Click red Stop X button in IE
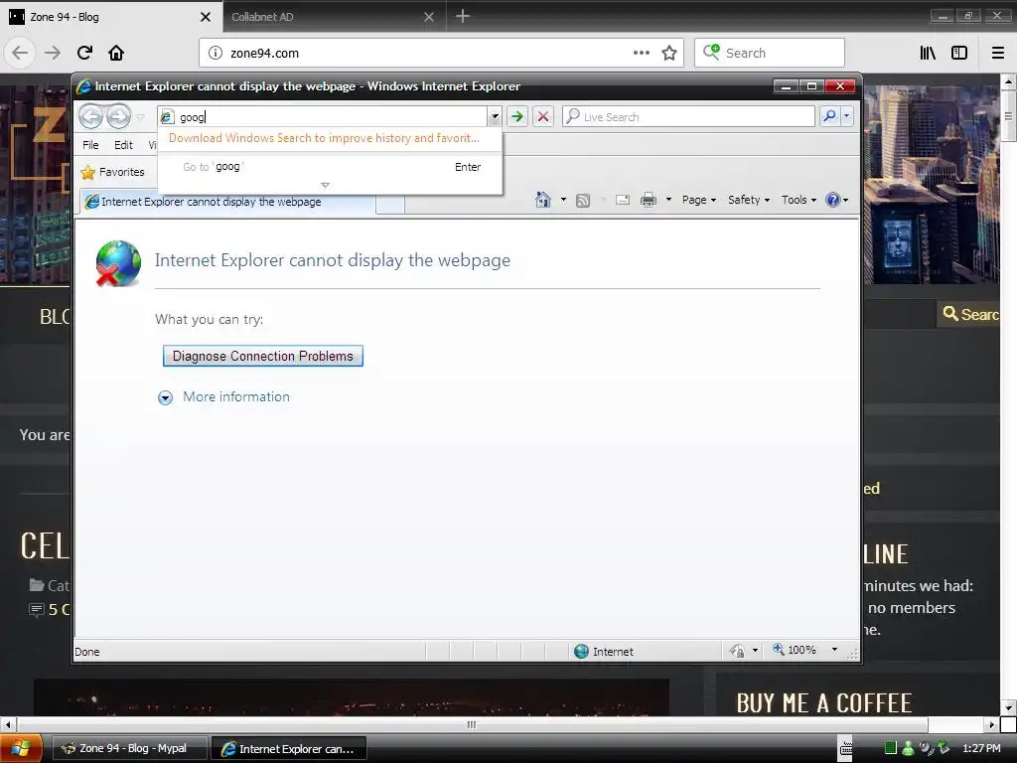 543,117
